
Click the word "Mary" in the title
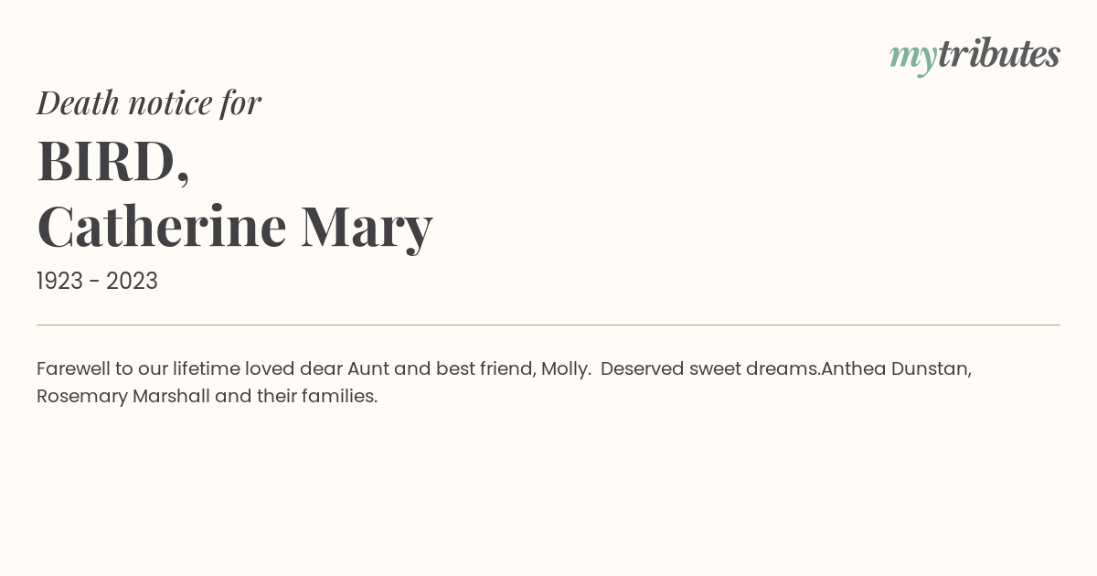367,228
